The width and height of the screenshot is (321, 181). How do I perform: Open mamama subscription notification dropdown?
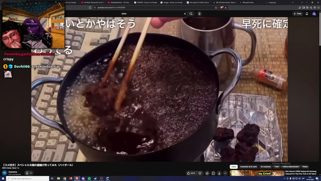(x=29, y=173)
